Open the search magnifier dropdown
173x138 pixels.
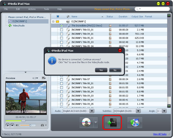[x=138, y=9]
